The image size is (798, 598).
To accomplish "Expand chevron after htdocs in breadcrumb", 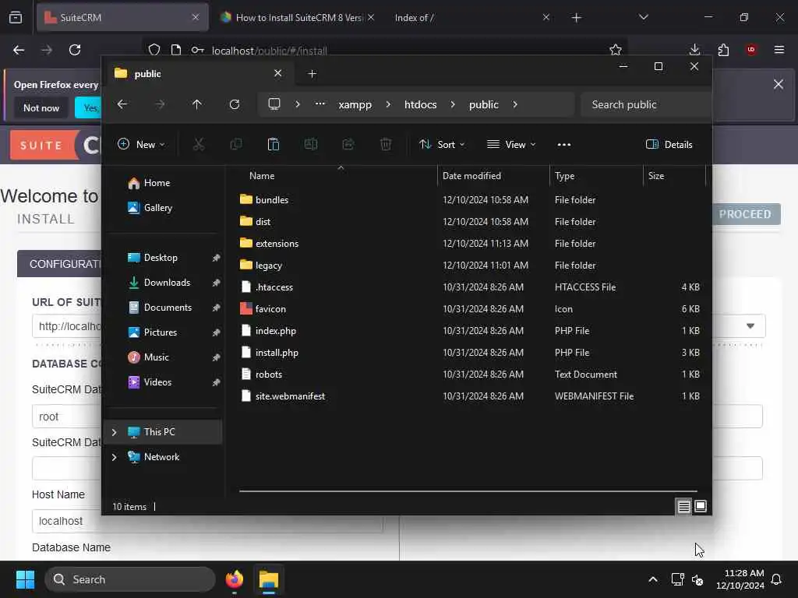I will click(453, 104).
